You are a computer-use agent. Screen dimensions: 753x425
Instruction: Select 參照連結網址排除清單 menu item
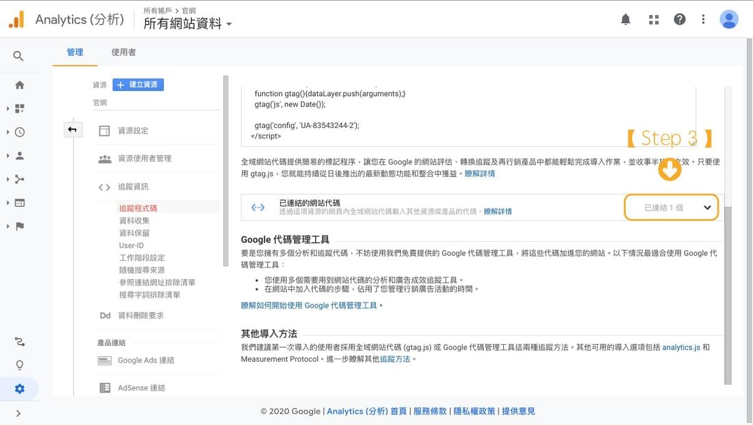point(157,282)
